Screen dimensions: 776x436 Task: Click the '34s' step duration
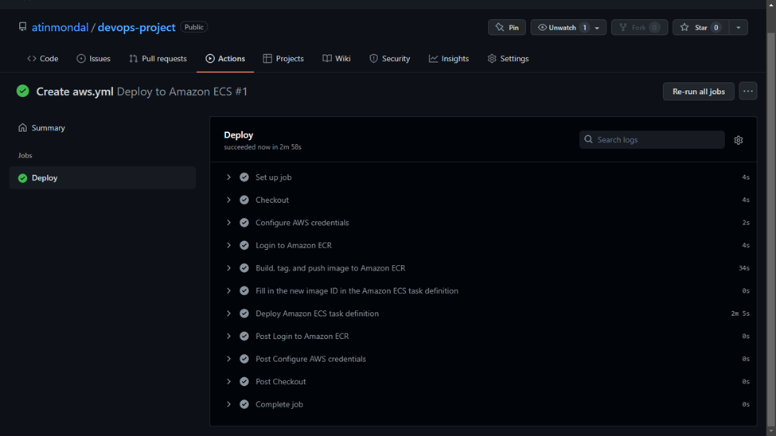pos(744,268)
